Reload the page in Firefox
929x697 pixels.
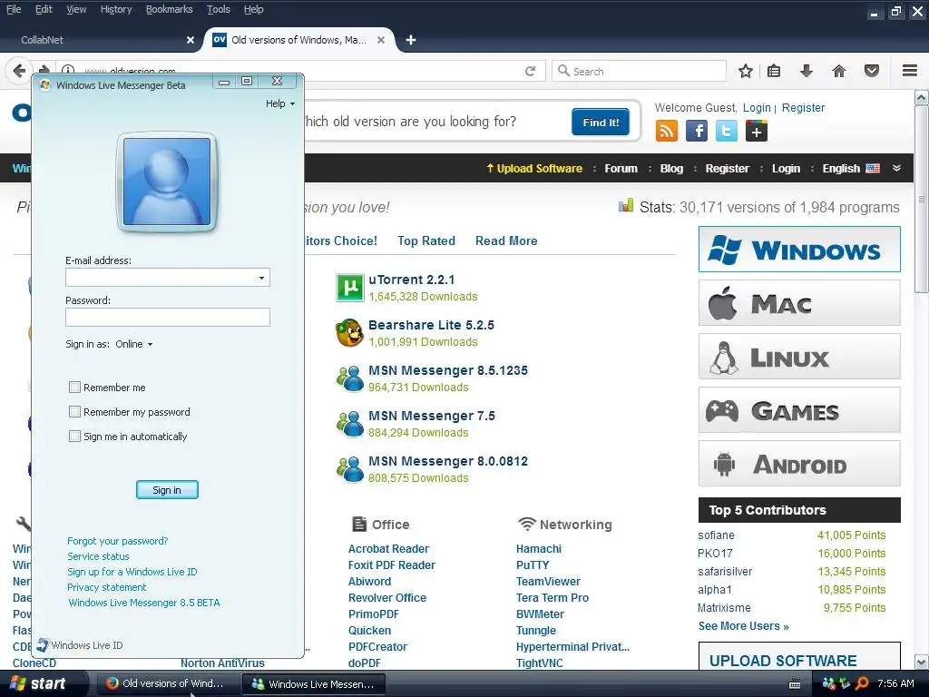530,71
